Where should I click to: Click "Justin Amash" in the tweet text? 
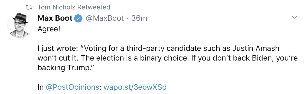(x=256, y=49)
